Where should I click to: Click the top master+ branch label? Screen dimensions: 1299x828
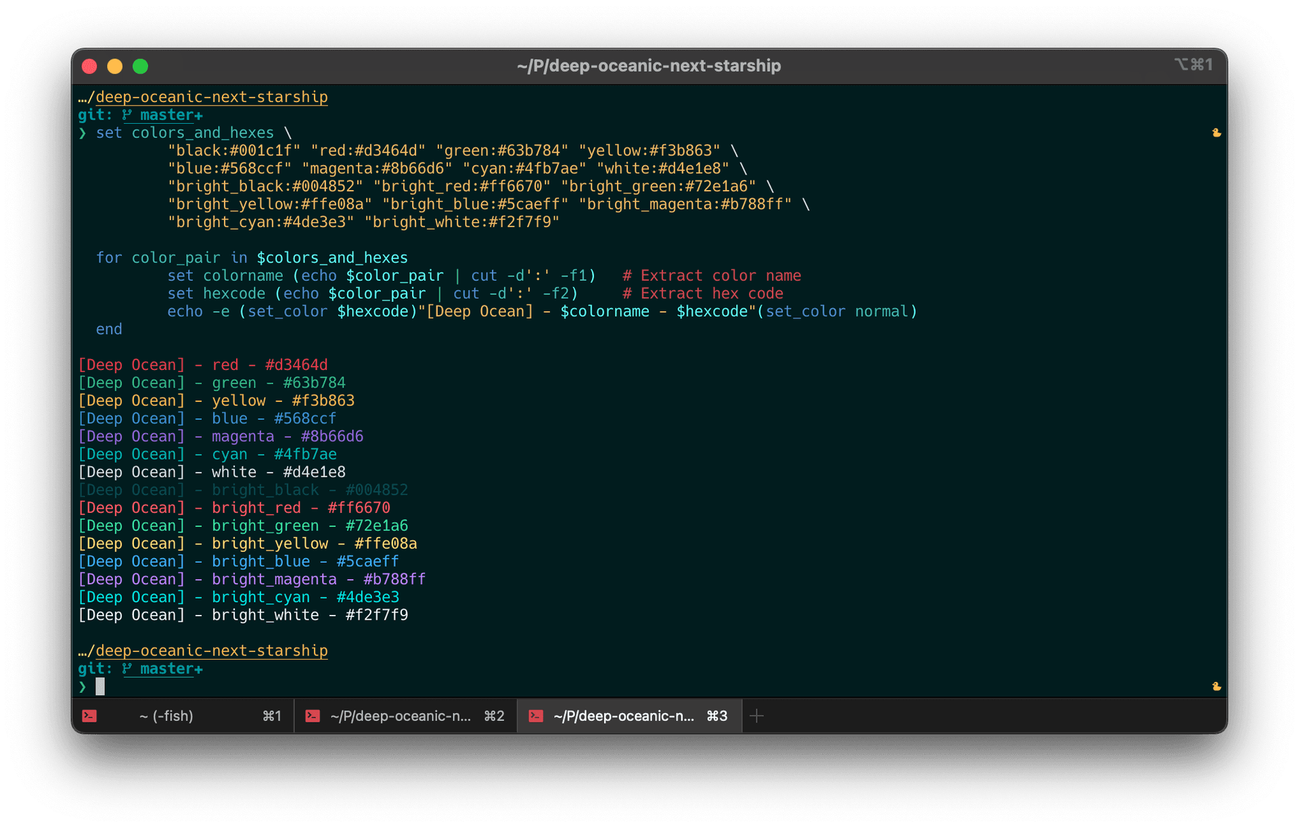[x=171, y=115]
